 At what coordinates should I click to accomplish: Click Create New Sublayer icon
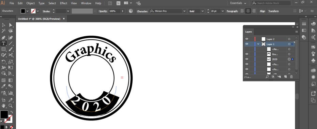[279, 77]
